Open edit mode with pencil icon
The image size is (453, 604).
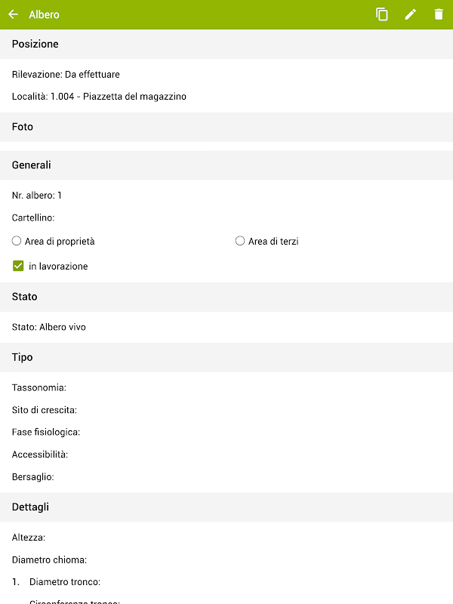(411, 14)
